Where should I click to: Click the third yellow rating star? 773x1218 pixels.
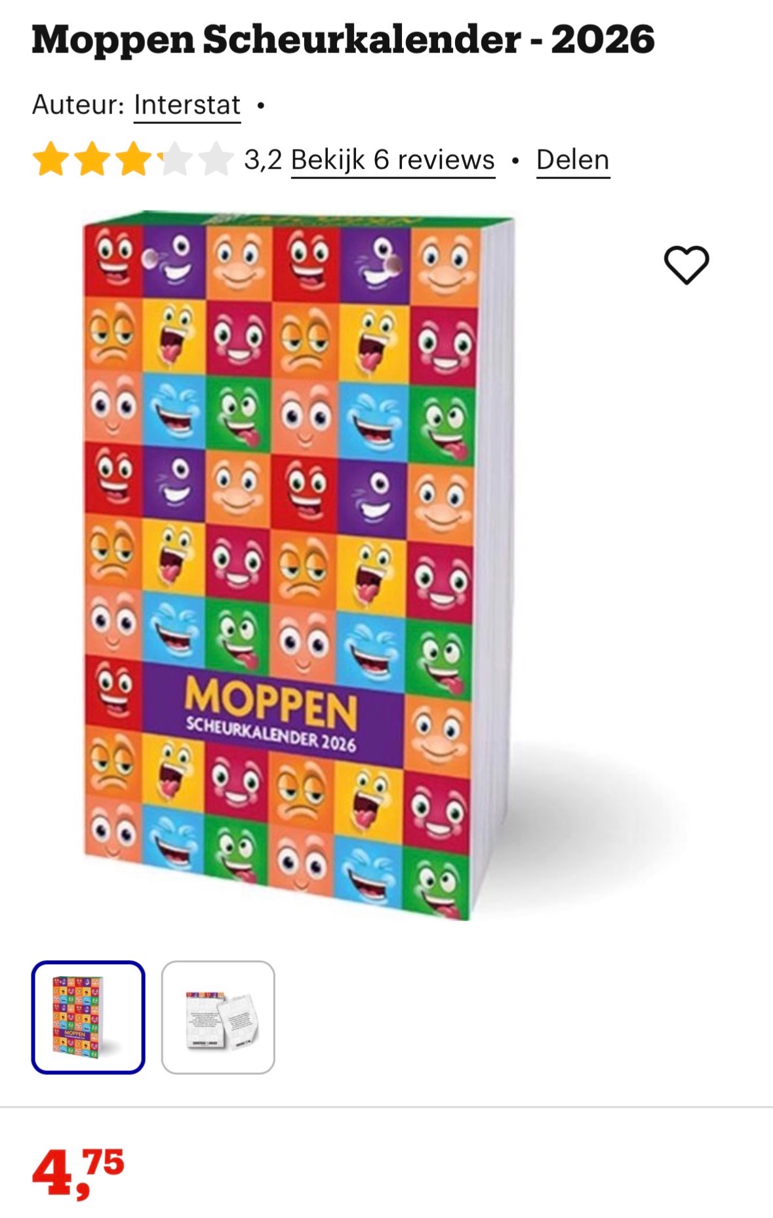click(133, 159)
